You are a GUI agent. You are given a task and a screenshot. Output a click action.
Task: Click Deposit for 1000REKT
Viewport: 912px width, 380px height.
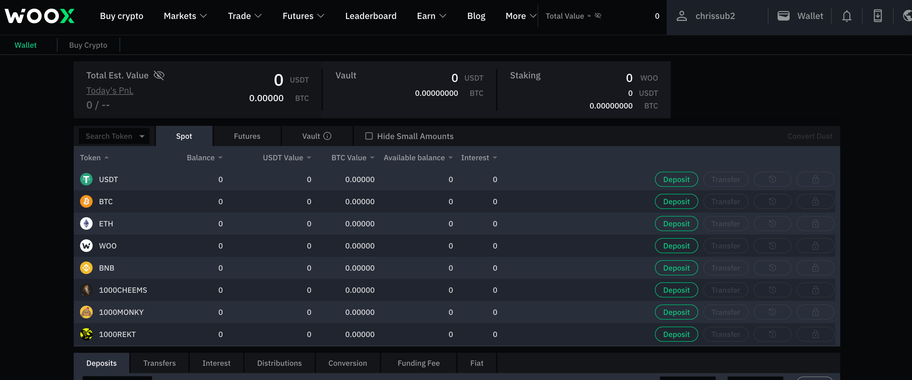676,334
